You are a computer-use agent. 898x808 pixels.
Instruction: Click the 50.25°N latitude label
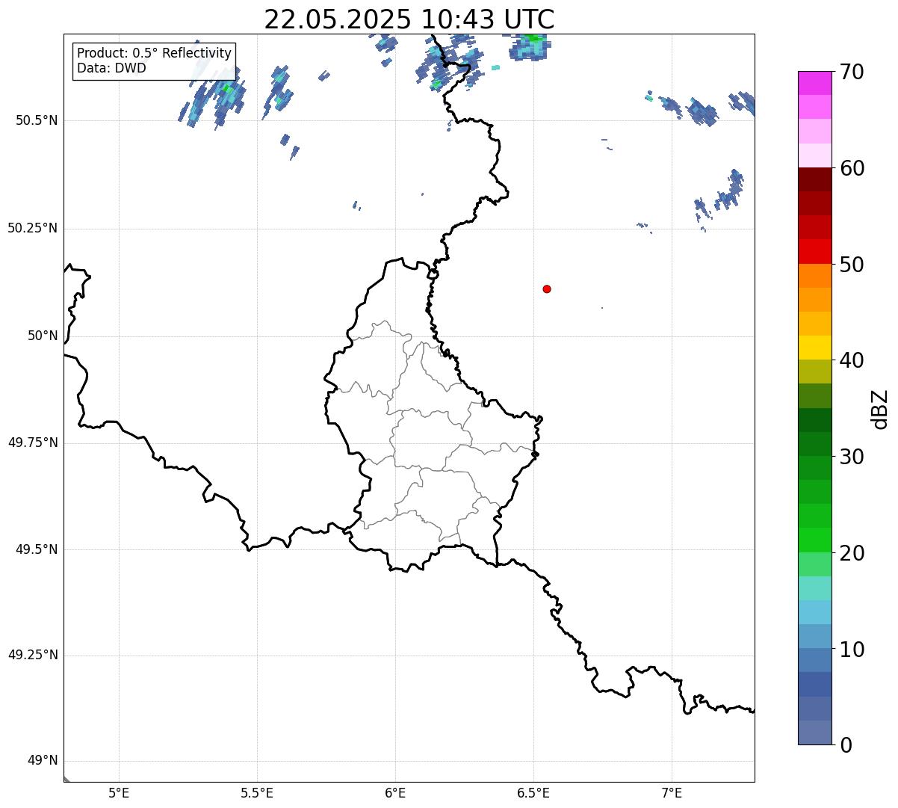tap(32, 228)
